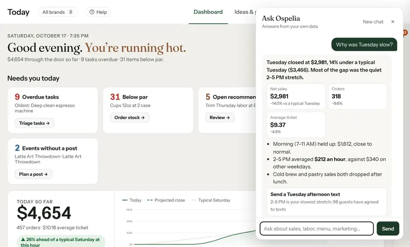Toggle the Projected close legend item

(x=166, y=200)
